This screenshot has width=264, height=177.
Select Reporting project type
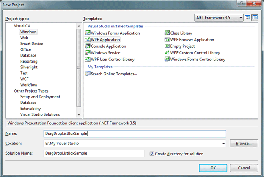click(x=29, y=61)
